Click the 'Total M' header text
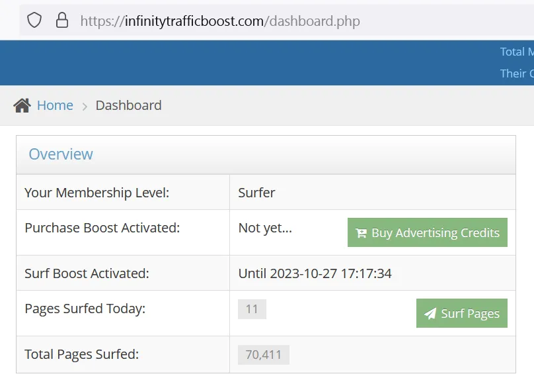 pyautogui.click(x=516, y=52)
